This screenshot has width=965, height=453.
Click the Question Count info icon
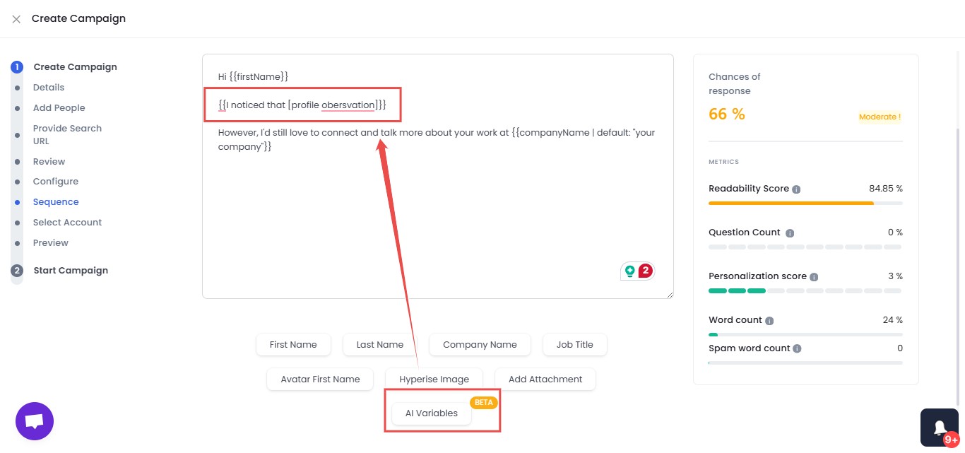(x=790, y=233)
